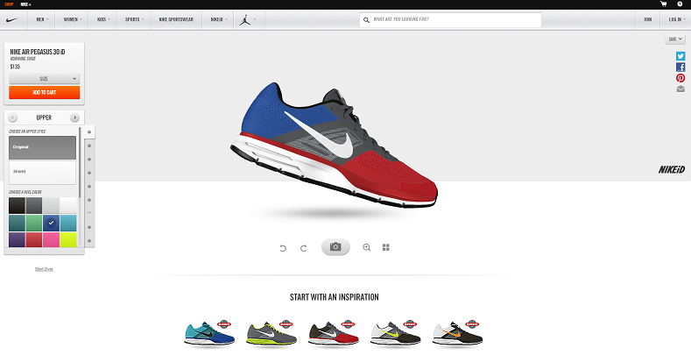The image size is (691, 355).
Task: Share the shoe on Twitter
Action: click(680, 56)
